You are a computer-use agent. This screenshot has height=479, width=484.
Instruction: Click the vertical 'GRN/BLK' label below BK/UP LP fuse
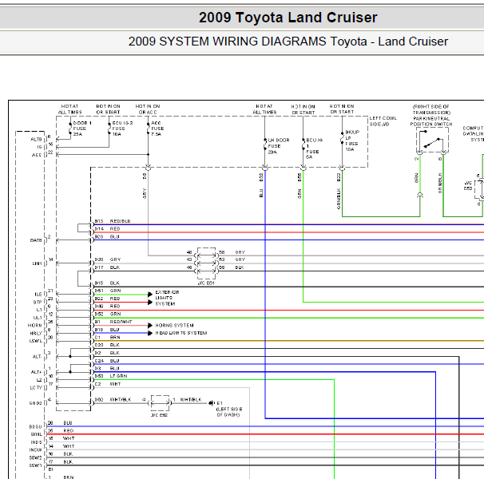coord(339,199)
